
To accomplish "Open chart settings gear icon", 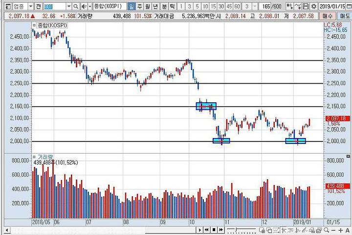I will pos(313,6).
